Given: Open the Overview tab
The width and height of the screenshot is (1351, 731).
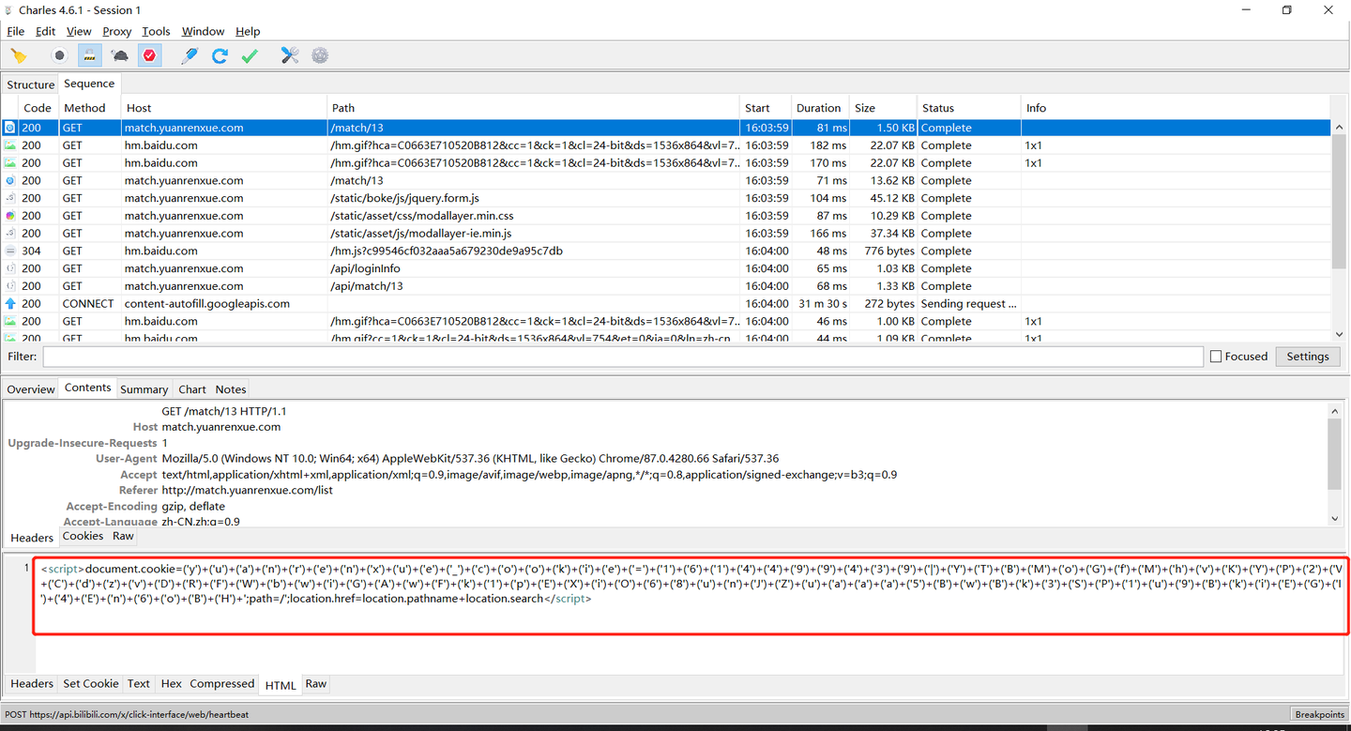Looking at the screenshot, I should [x=31, y=389].
